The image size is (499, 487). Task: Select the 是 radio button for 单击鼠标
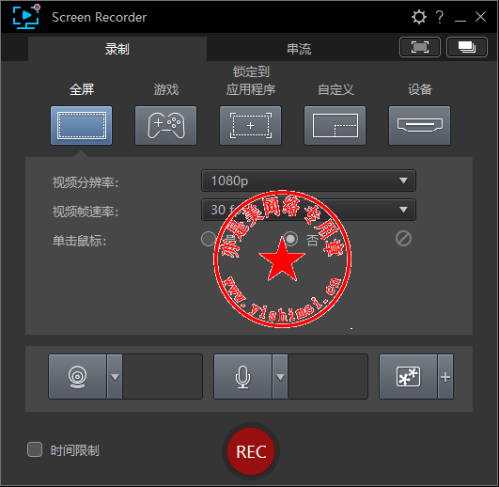tap(209, 239)
